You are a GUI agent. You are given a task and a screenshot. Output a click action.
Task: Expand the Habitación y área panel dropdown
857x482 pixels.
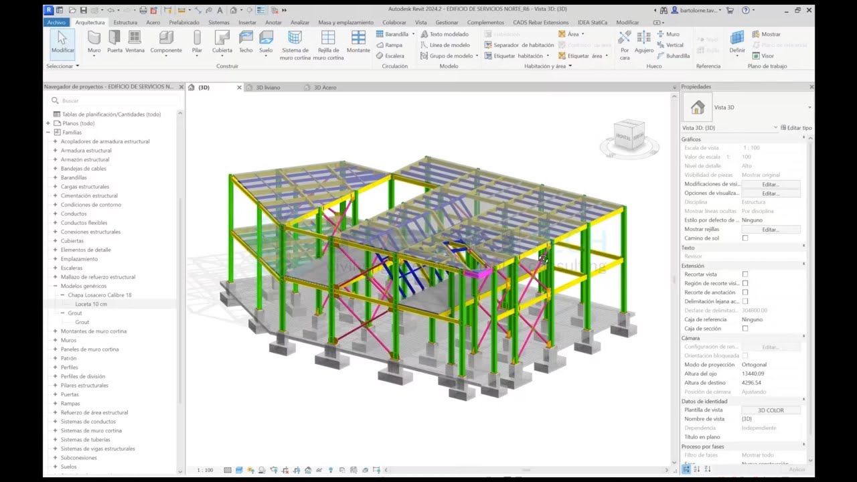[x=548, y=66]
